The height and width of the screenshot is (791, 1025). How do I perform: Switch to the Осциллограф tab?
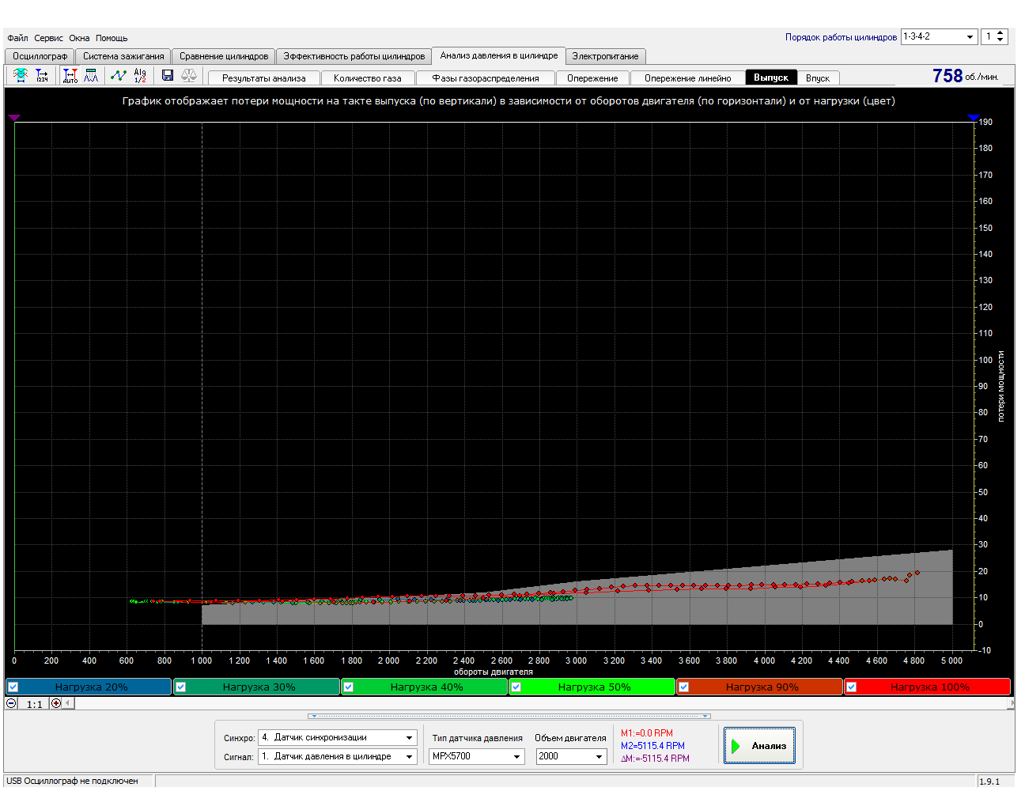click(x=40, y=56)
